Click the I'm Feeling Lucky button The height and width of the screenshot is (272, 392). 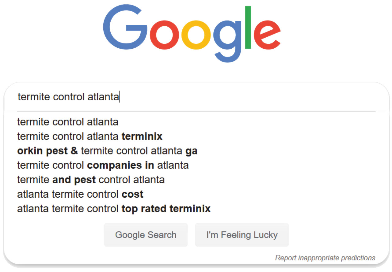click(242, 235)
